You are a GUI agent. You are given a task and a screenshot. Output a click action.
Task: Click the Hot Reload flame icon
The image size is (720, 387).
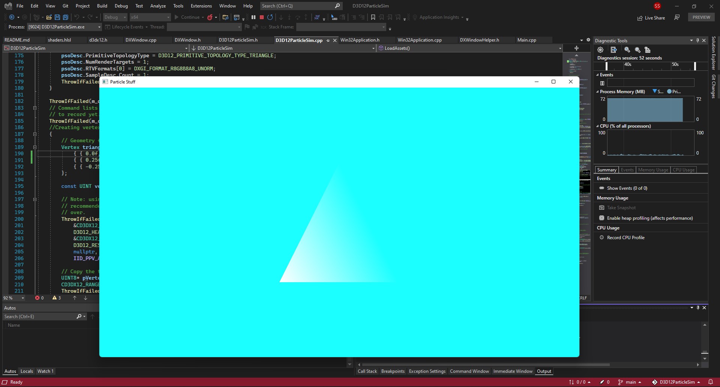(210, 17)
